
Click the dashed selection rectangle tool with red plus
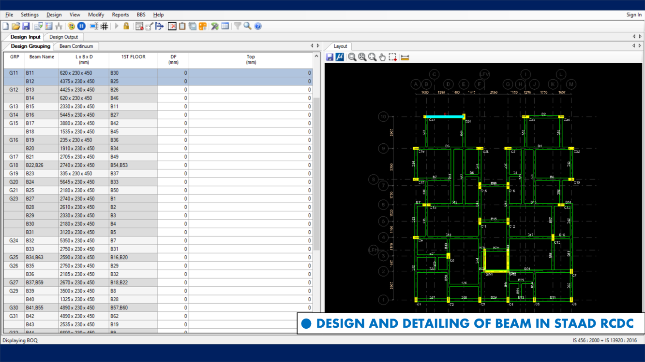pos(393,57)
